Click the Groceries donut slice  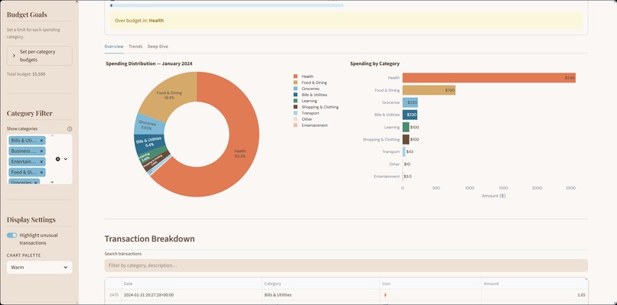tap(147, 126)
